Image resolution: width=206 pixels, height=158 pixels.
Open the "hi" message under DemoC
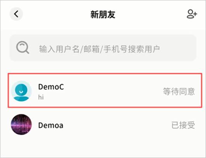coord(41,97)
